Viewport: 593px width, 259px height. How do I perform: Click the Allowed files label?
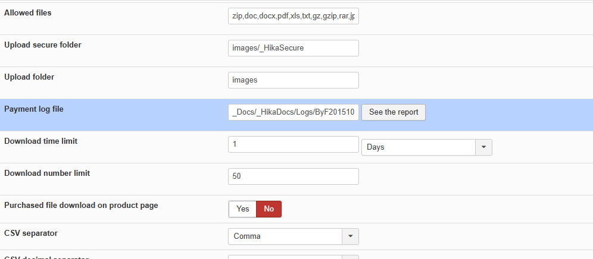pyautogui.click(x=28, y=13)
